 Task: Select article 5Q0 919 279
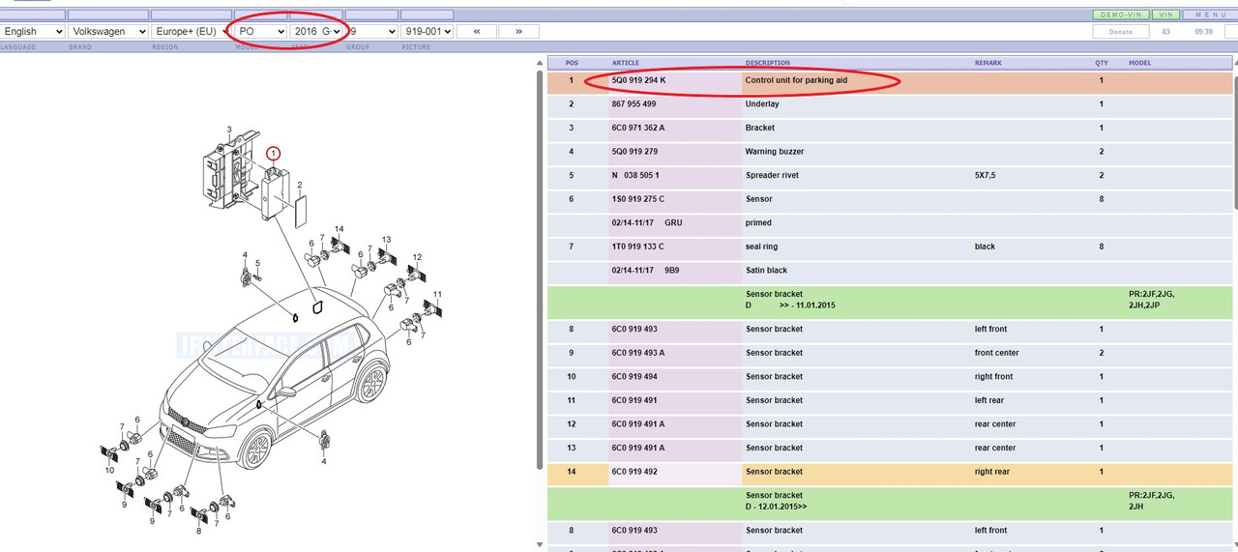coord(634,152)
